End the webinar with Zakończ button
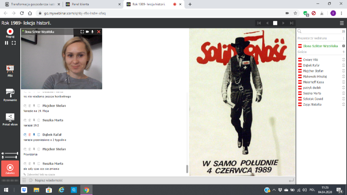 coord(10,169)
